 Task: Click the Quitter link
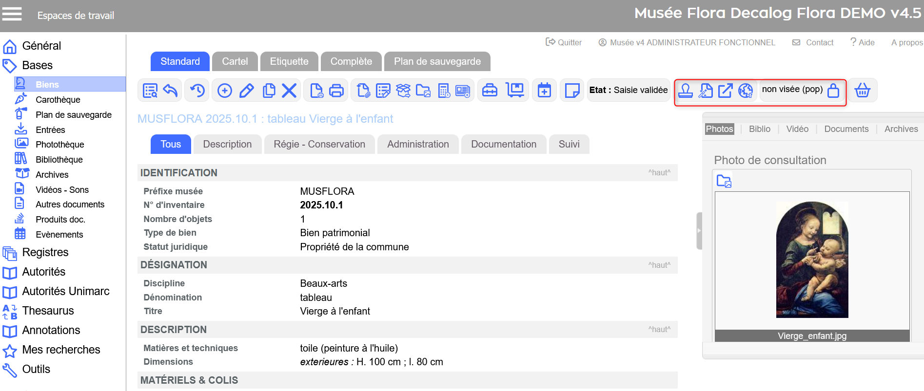(x=564, y=42)
